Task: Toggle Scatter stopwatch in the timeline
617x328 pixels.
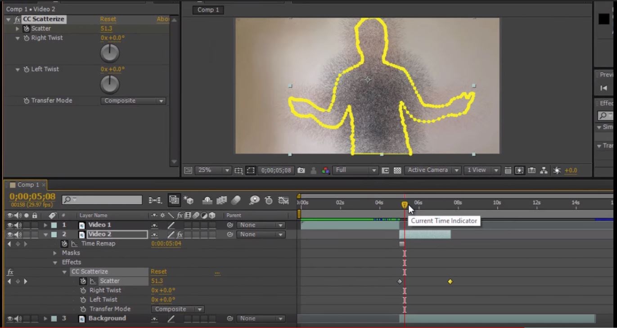Action: coord(83,281)
